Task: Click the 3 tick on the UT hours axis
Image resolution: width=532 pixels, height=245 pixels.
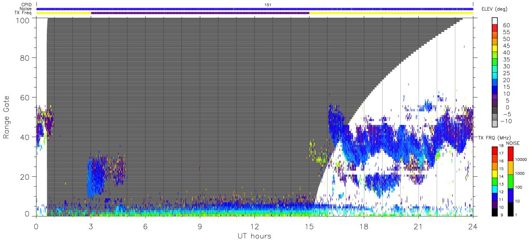Action: (x=91, y=226)
